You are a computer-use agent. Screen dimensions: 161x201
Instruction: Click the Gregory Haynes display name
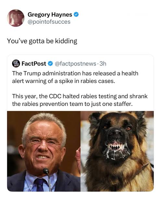pyautogui.click(x=50, y=15)
